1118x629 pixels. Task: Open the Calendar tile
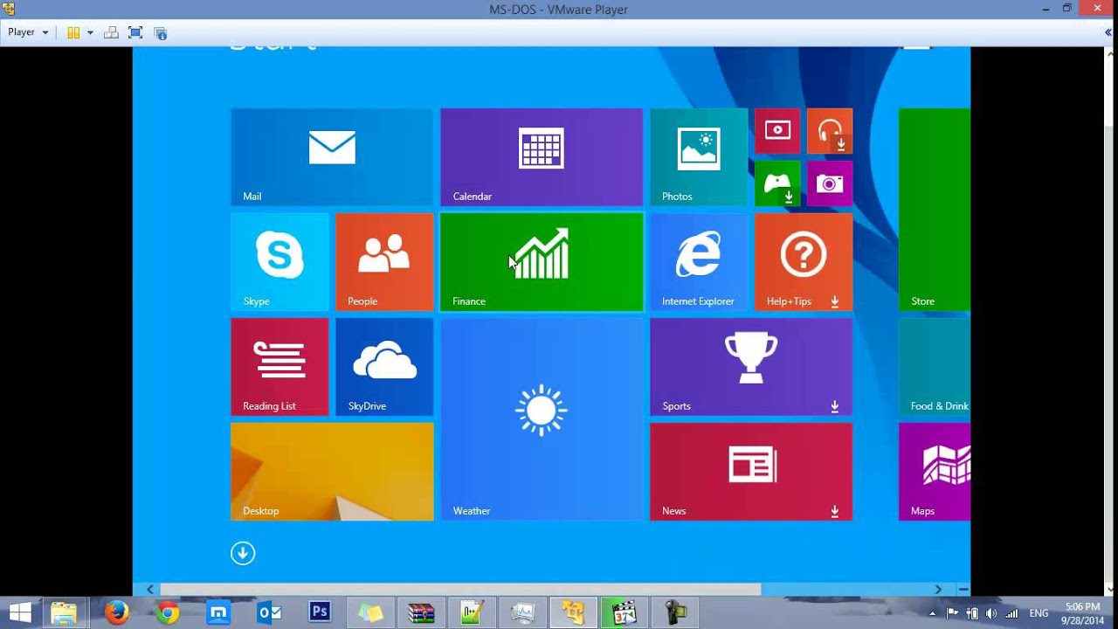[x=542, y=157]
